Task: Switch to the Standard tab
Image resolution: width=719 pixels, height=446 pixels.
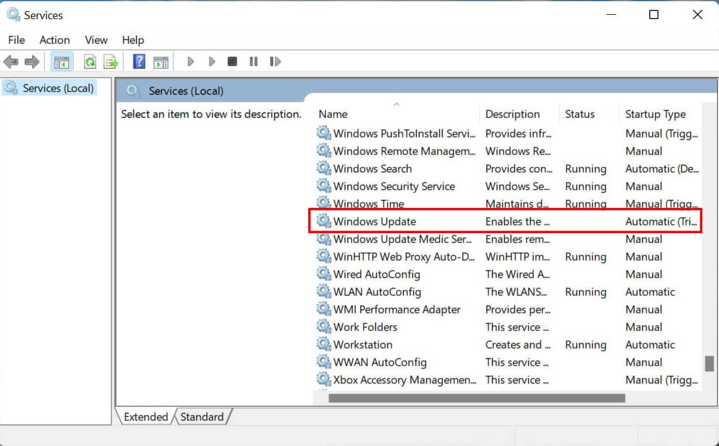Action: point(201,417)
